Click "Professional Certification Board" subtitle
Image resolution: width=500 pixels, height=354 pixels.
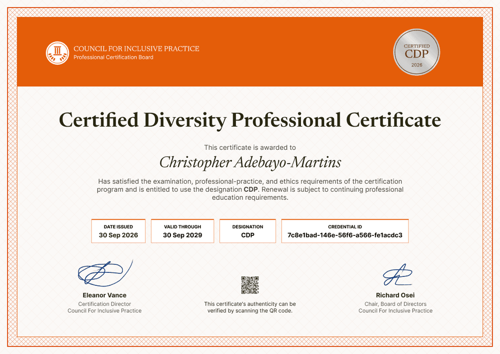click(113, 58)
